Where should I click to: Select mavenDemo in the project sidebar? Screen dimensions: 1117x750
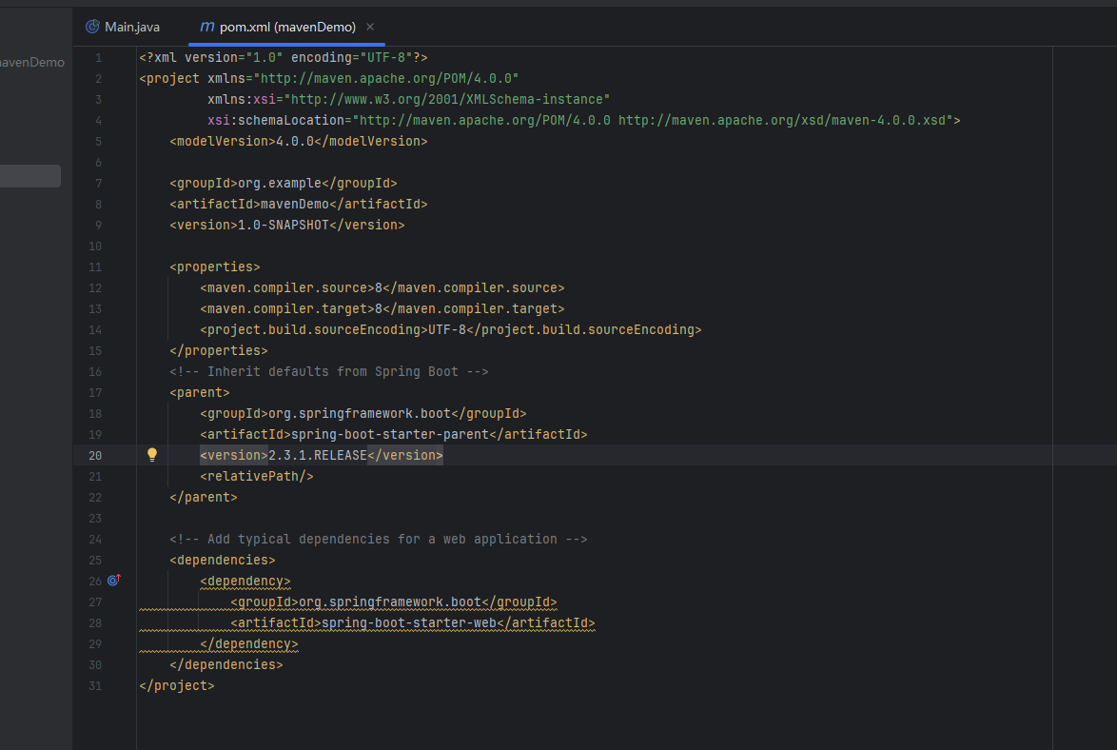pyautogui.click(x=31, y=61)
